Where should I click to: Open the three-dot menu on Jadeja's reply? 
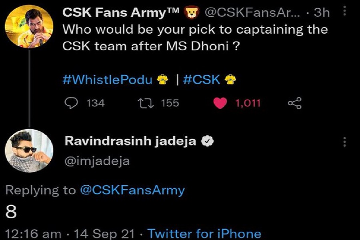(344, 142)
